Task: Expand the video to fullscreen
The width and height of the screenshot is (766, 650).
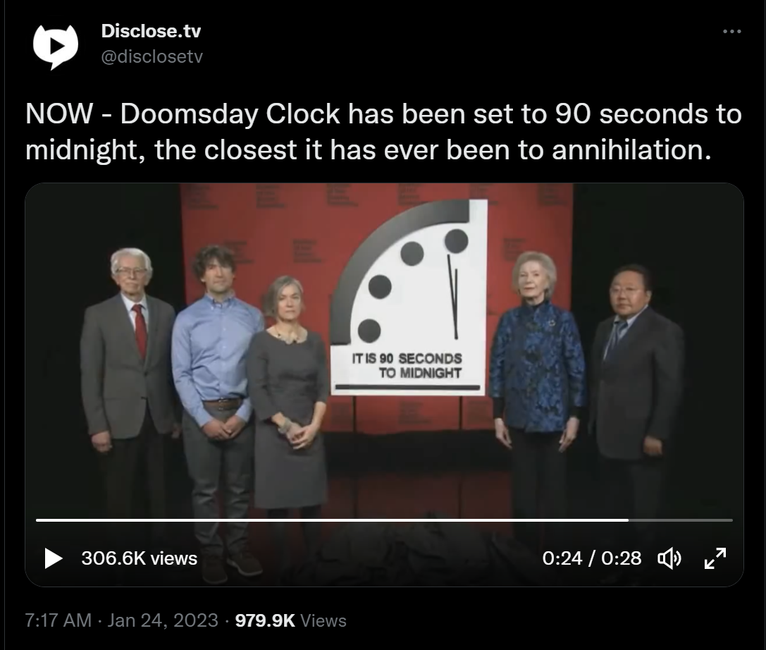Action: click(x=715, y=558)
